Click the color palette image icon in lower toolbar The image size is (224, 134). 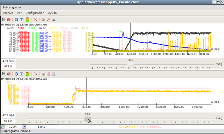coord(43,74)
